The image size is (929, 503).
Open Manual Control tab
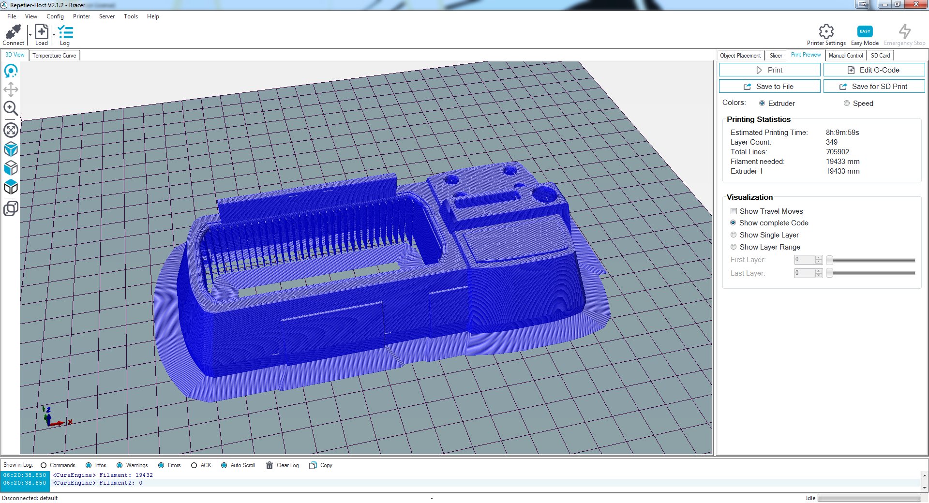coord(846,56)
